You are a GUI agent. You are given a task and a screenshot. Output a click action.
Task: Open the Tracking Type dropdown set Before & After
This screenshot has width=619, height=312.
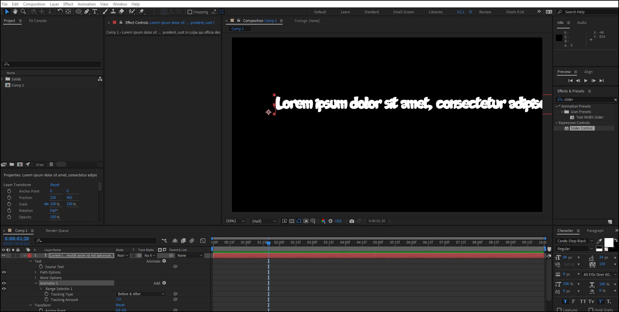tap(140, 294)
